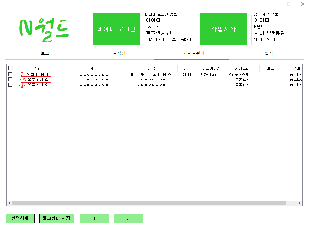Click the 가격 column header
Screen dimensions: 310x233
tap(187, 68)
